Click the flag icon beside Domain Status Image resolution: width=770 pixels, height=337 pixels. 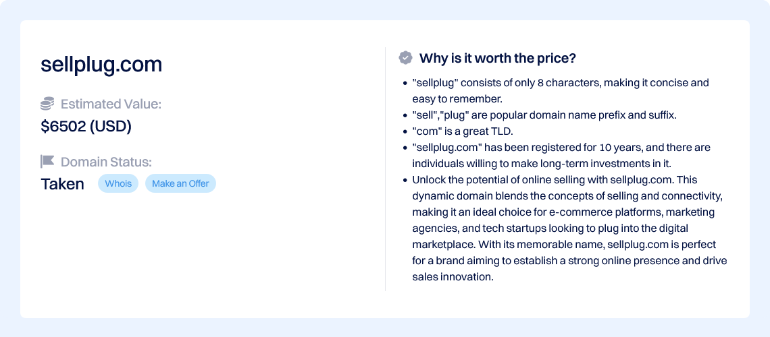point(47,162)
